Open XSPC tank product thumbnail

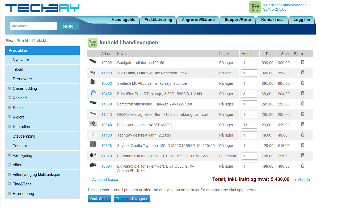tap(93, 72)
